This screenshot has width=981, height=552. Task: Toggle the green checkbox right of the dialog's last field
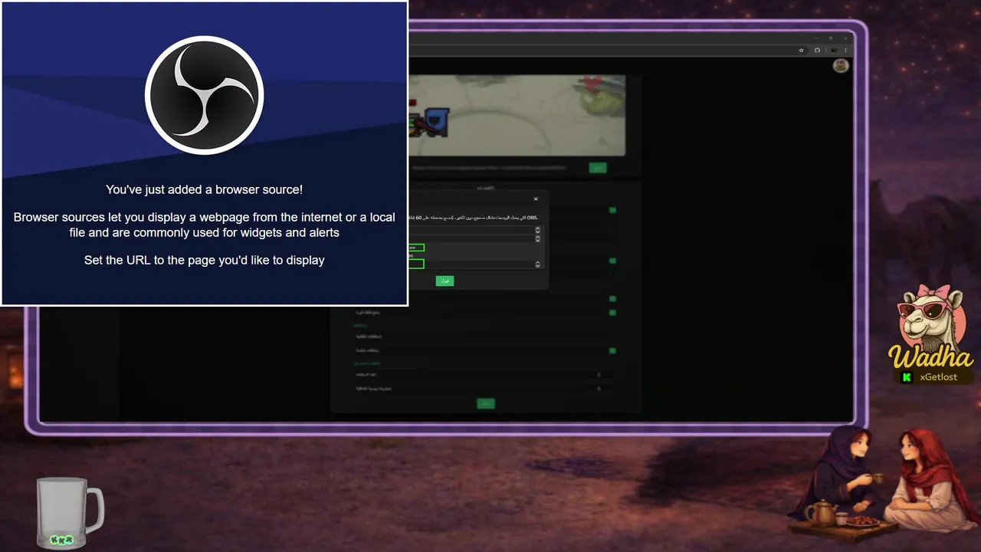pyautogui.click(x=612, y=261)
